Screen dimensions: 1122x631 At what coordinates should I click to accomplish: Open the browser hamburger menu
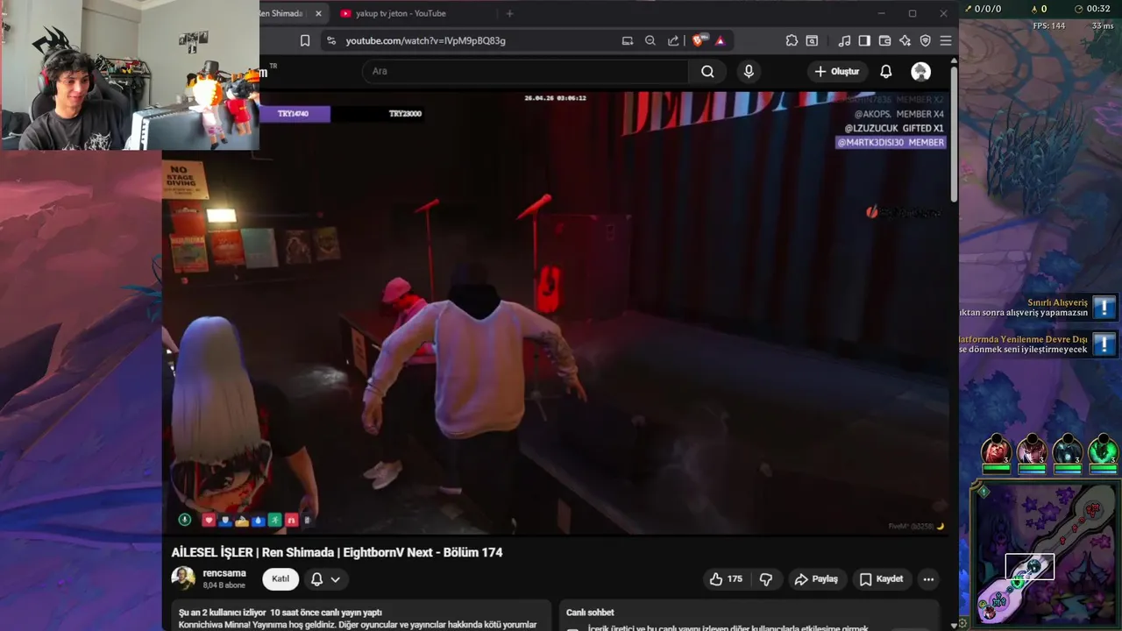[x=946, y=40]
